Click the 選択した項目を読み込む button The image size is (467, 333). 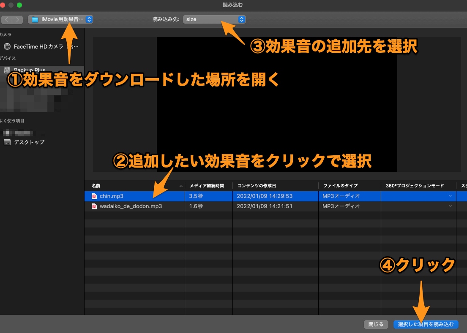[426, 325]
